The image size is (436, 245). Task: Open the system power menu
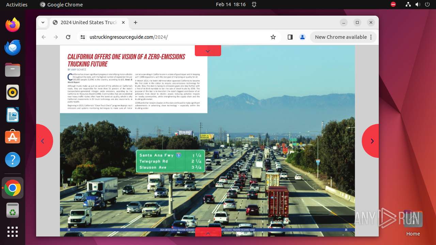(427, 4)
